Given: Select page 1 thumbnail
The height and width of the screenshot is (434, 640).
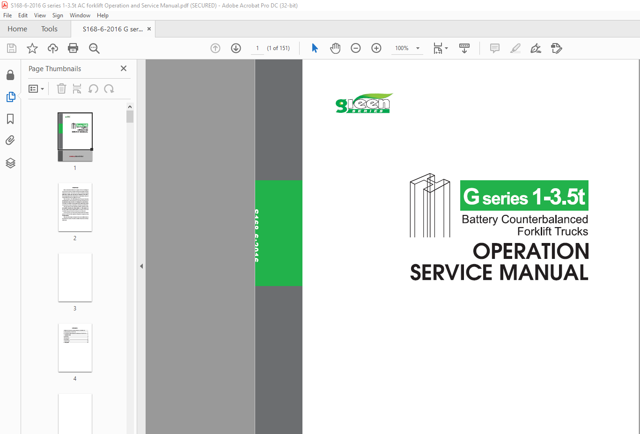Looking at the screenshot, I should click(75, 137).
